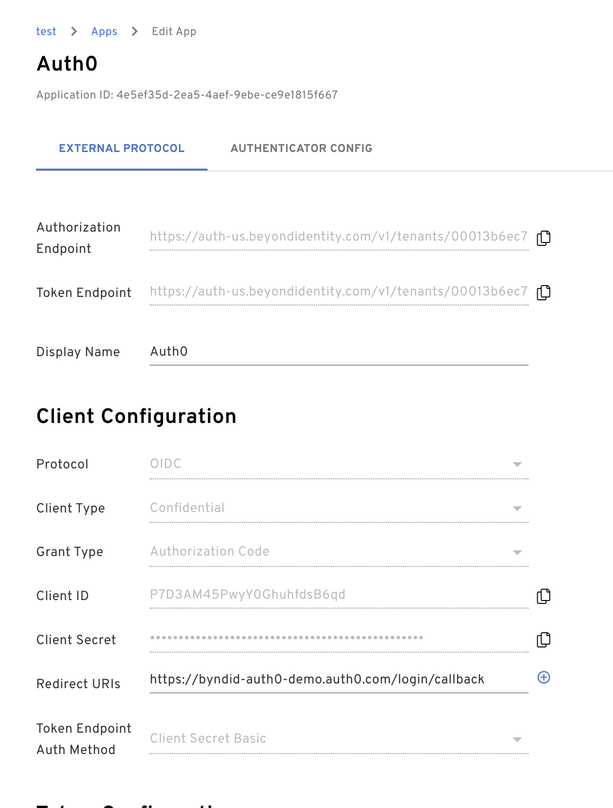This screenshot has width=613, height=808.
Task: Click the Authorization Endpoint URL field
Action: pyautogui.click(x=339, y=236)
